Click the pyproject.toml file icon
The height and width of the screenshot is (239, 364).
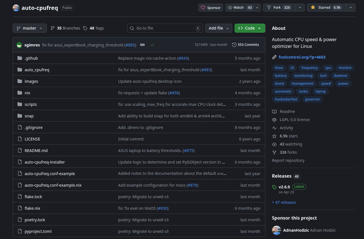(20, 231)
